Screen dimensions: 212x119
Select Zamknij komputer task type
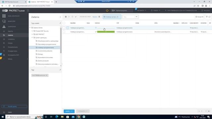(x=42, y=61)
